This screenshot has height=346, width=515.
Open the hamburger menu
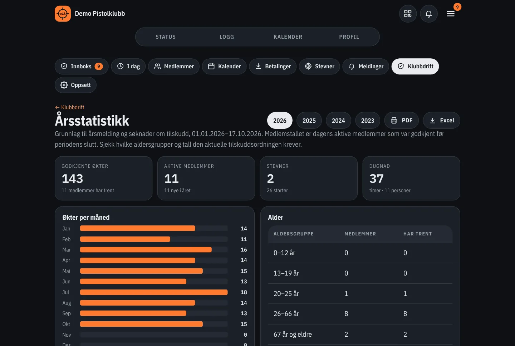tap(451, 14)
